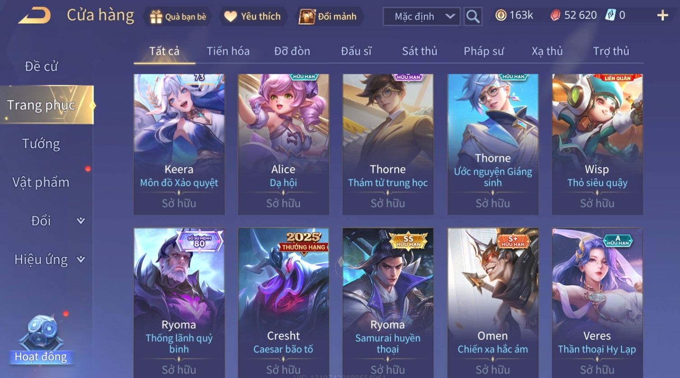
Task: Open Tướng in the sidebar
Action: click(x=41, y=144)
